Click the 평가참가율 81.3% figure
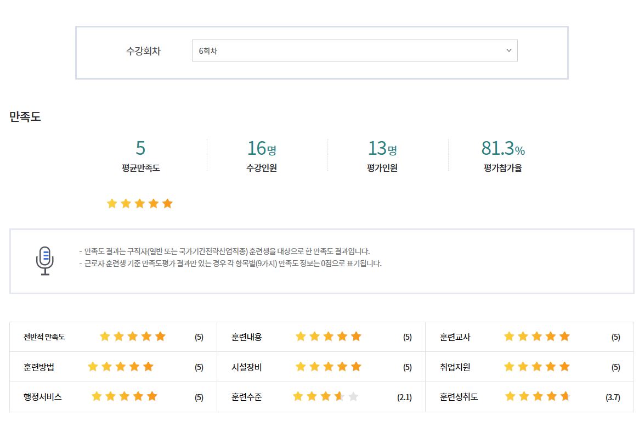The width and height of the screenshot is (639, 426). coord(503,148)
